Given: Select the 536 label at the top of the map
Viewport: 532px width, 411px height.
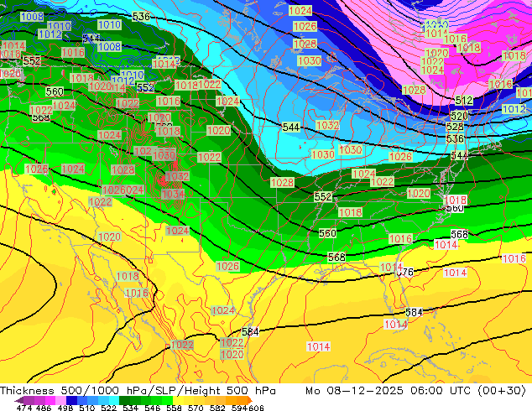Looking at the screenshot, I should (141, 16).
